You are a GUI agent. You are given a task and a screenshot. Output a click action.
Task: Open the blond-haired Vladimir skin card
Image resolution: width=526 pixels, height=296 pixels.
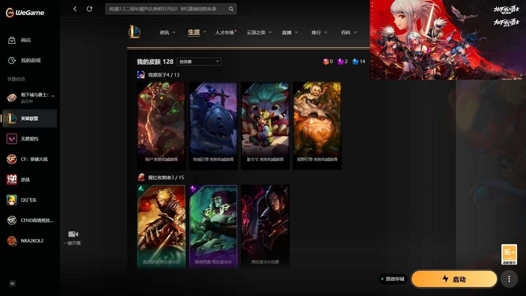coord(161,227)
